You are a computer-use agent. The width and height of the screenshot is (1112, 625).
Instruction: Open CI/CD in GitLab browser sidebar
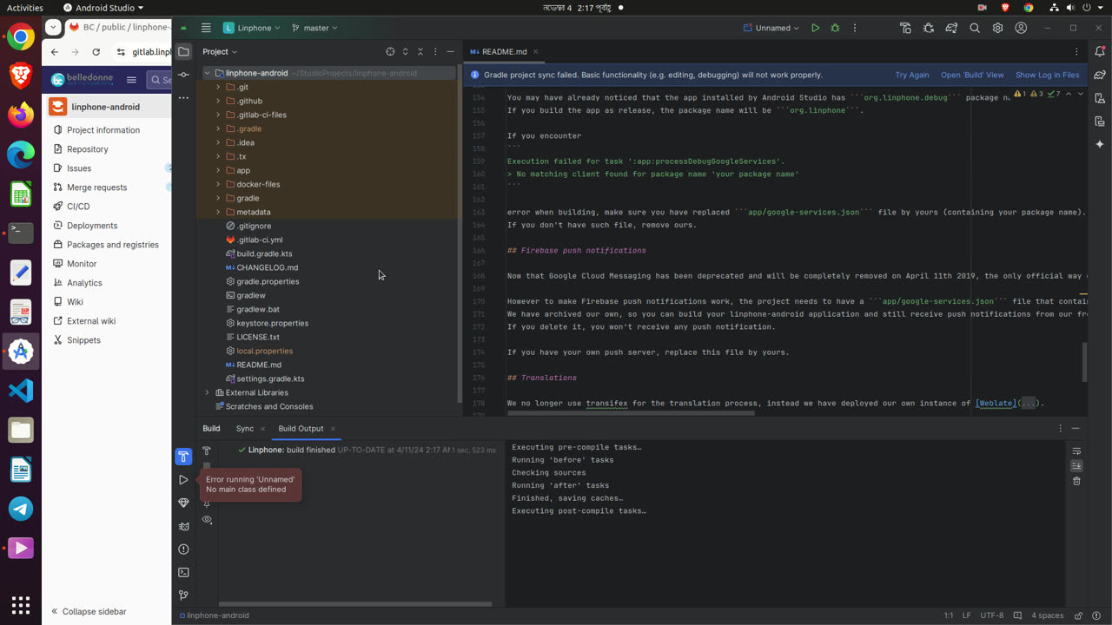pyautogui.click(x=78, y=207)
